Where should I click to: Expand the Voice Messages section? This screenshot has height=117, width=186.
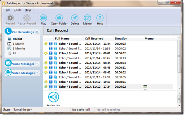coord(37,64)
